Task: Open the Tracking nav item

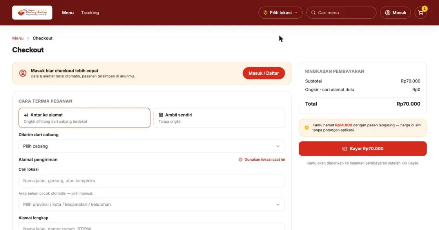Action: [x=90, y=13]
